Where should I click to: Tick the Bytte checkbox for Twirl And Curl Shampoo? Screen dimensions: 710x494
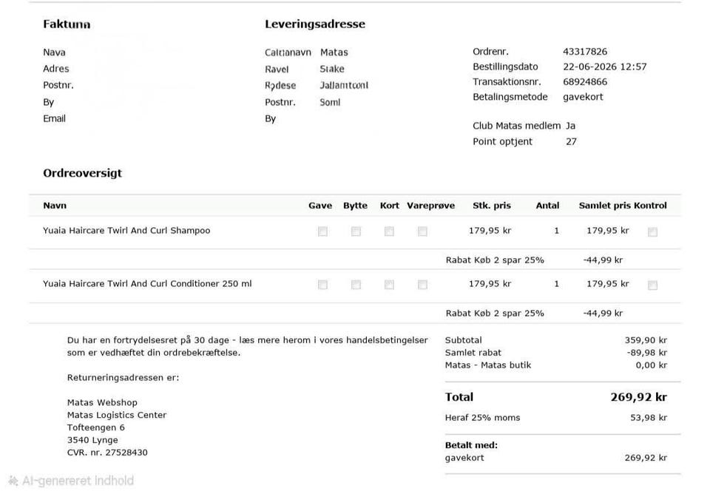[356, 231]
